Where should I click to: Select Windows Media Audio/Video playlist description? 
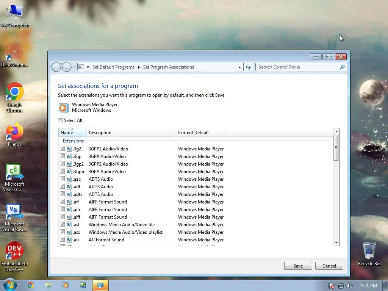pyautogui.click(x=125, y=232)
